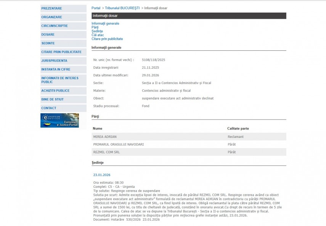This screenshot has width=326, height=226.
Task: Select ORGANIZARE in the left menu
Action: [x=52, y=17]
